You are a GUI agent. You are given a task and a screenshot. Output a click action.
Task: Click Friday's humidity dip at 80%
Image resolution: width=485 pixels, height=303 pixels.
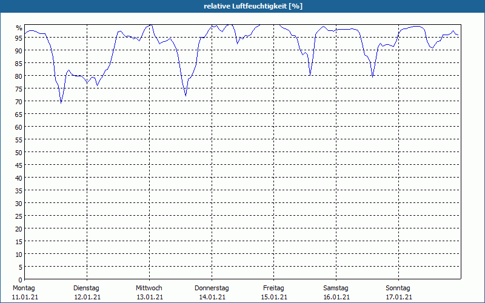310,75
